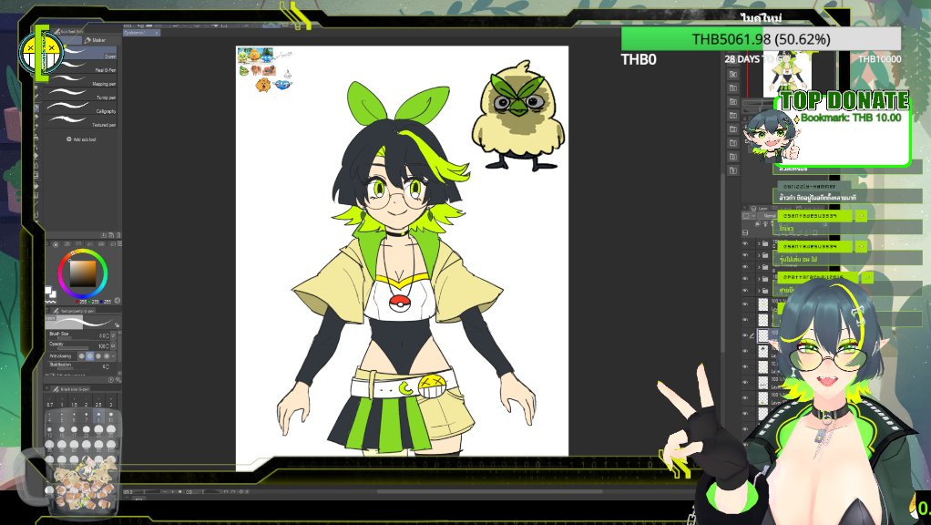
Task: Close the open canvas document tab
Action: point(157,33)
